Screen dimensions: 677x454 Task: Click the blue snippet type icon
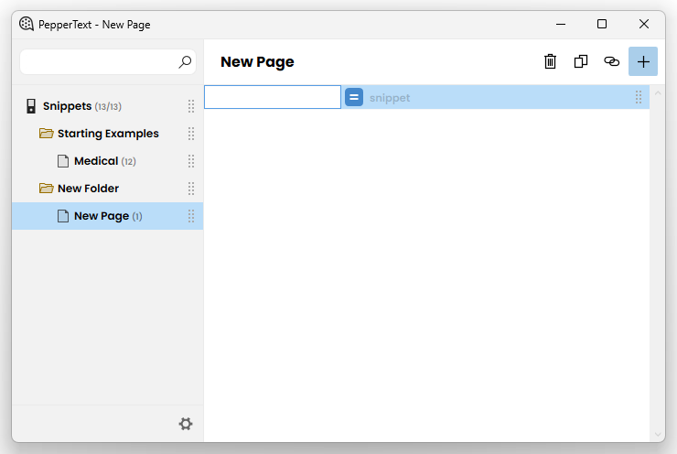point(354,97)
